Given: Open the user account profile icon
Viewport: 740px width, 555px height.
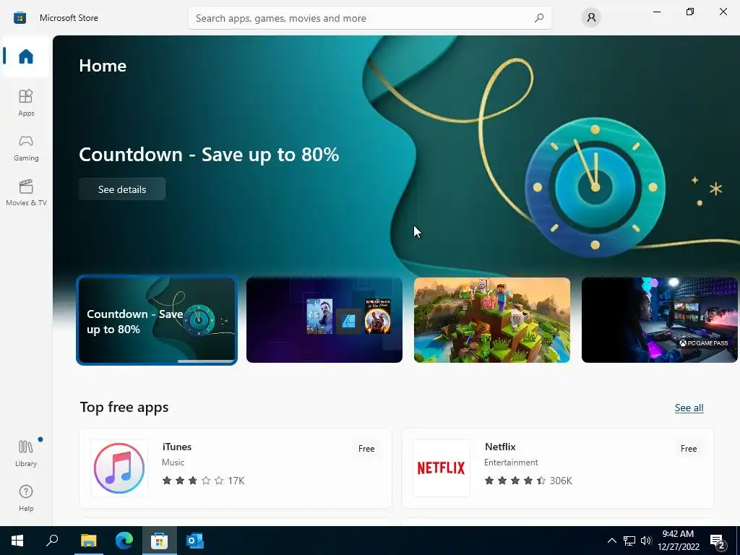Looking at the screenshot, I should (591, 18).
